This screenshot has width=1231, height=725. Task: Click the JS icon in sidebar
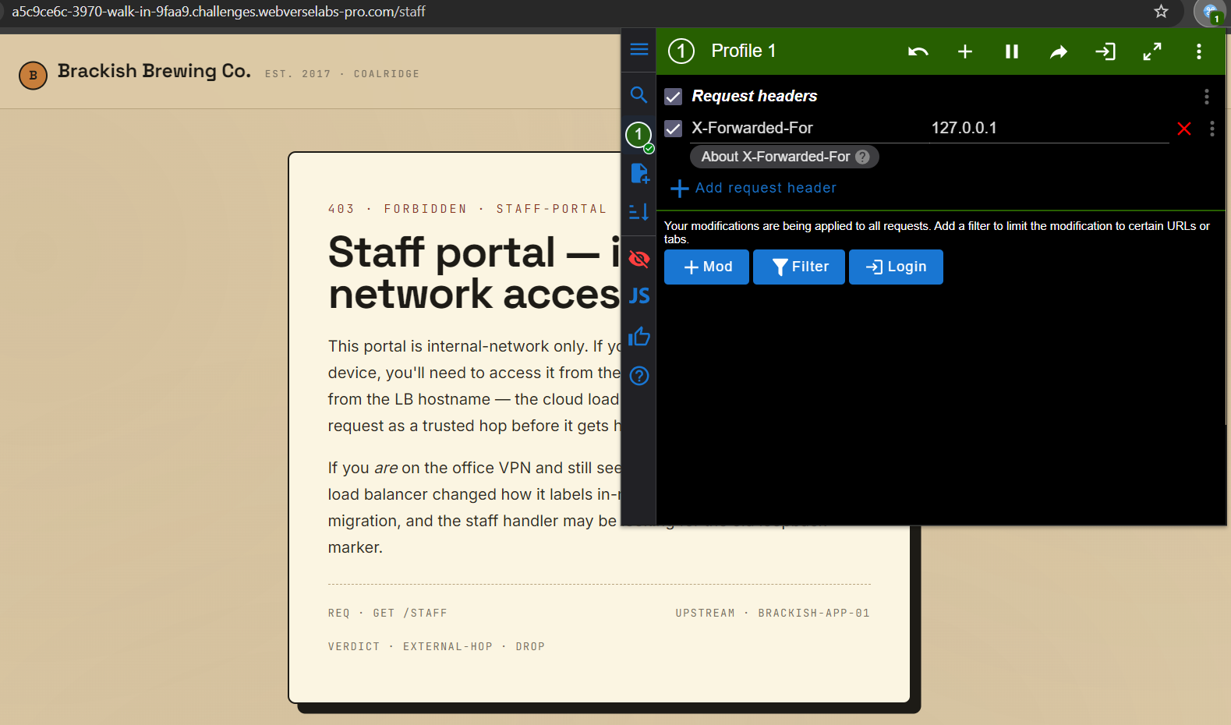[639, 296]
